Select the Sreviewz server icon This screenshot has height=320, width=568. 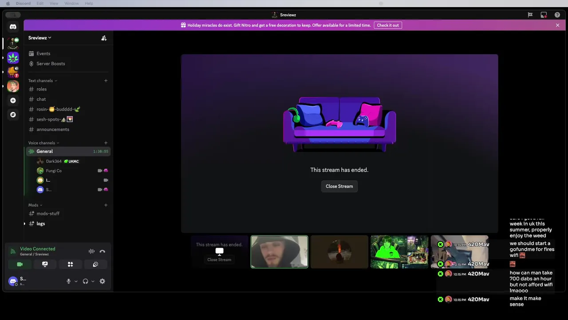pos(13,43)
